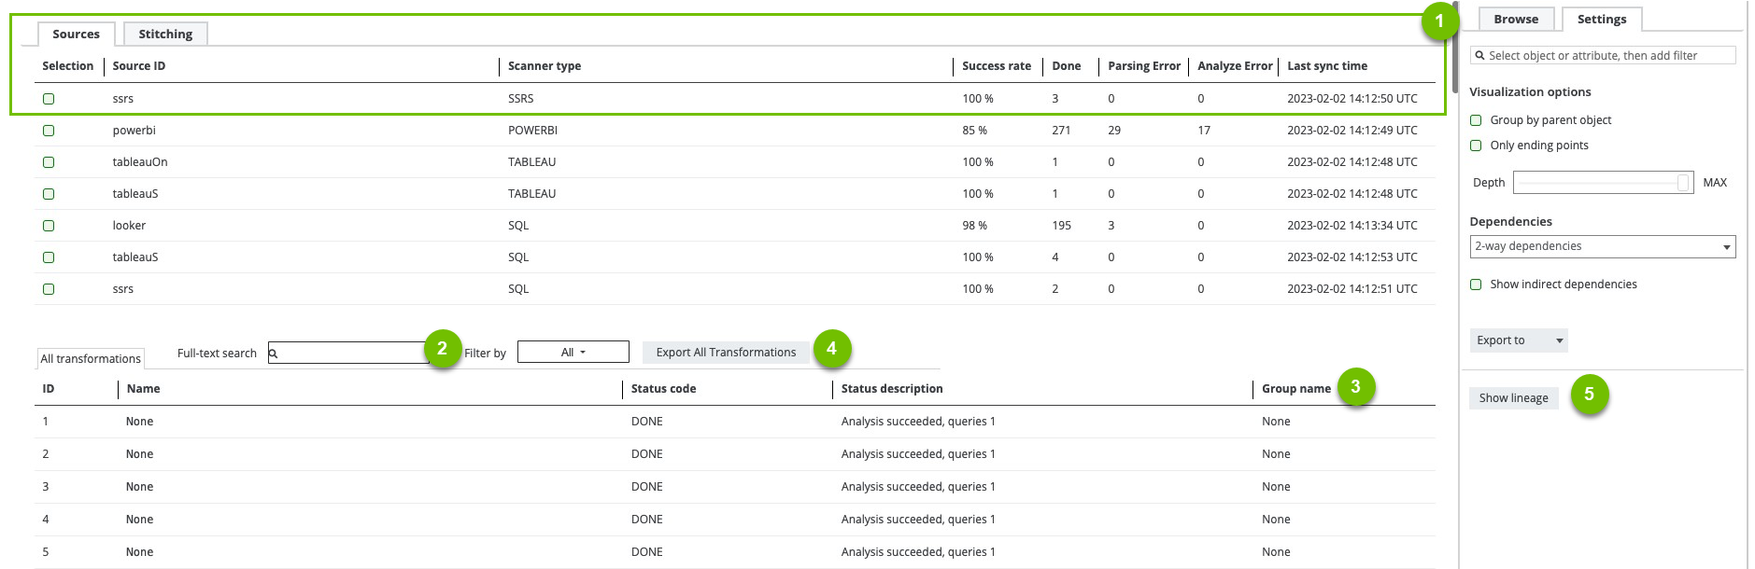The image size is (1755, 569).
Task: Tick the looker source checkbox
Action: (49, 226)
